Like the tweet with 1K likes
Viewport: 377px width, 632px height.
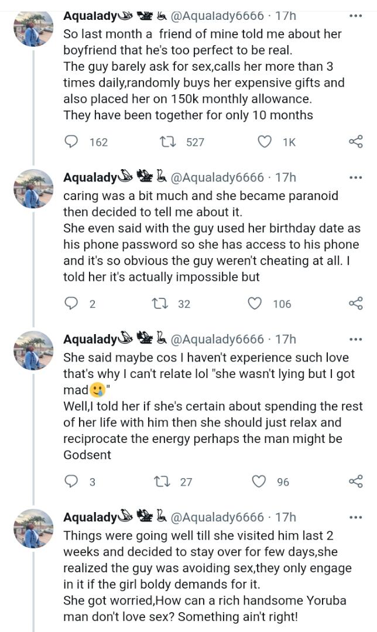265,142
